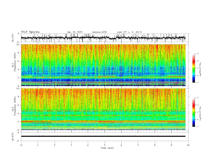
Task: Click upper colorbar label 'log(PSD)(V²/Hz)'
Action: (x=200, y=70)
